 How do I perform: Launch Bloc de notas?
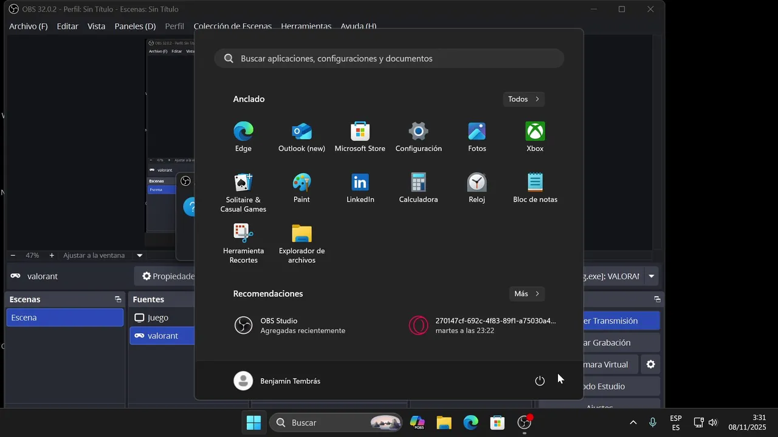click(535, 188)
